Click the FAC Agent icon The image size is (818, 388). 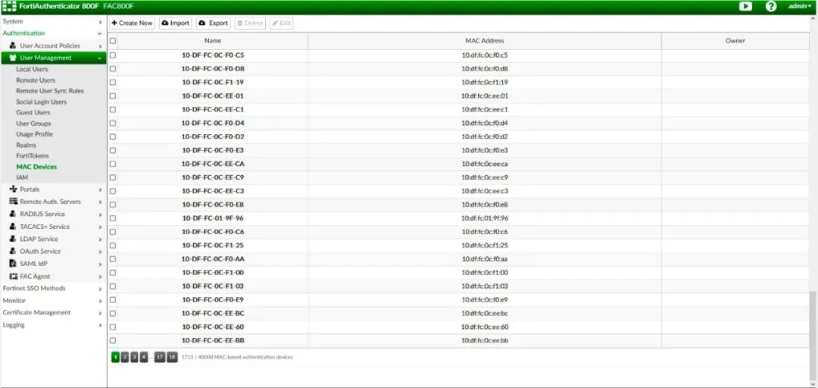click(13, 276)
